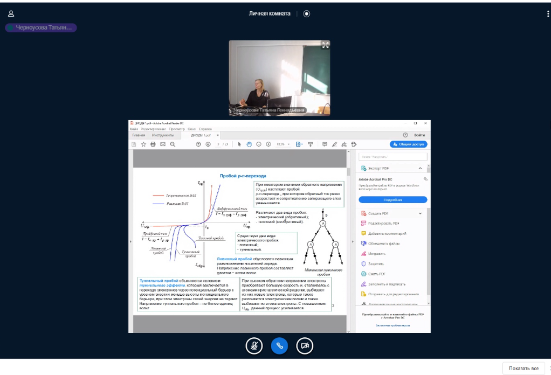The image size is (551, 375).
Task: Choose the arrow selection tool
Action: [239, 144]
